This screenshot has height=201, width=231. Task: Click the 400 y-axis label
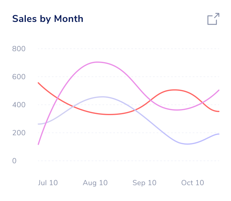(x=19, y=105)
